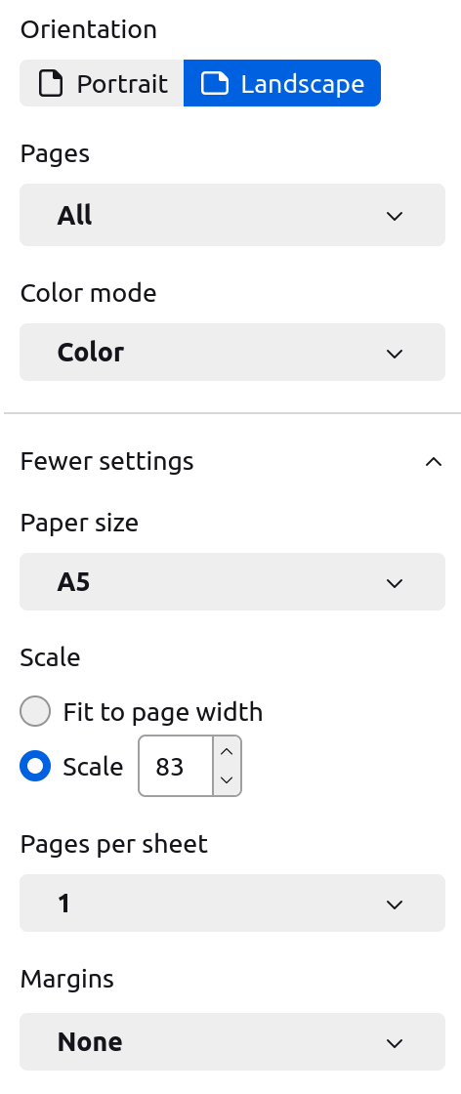
Task: Open Pages per sheet dropdown
Action: 232,903
